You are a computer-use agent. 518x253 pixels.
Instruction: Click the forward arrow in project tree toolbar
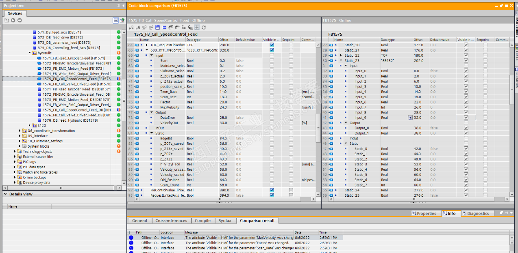[19, 20]
